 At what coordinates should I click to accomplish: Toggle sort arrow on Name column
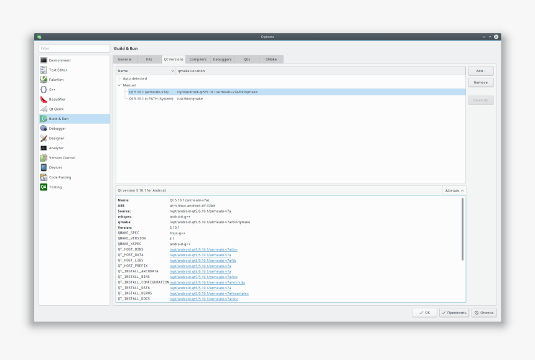[173, 71]
